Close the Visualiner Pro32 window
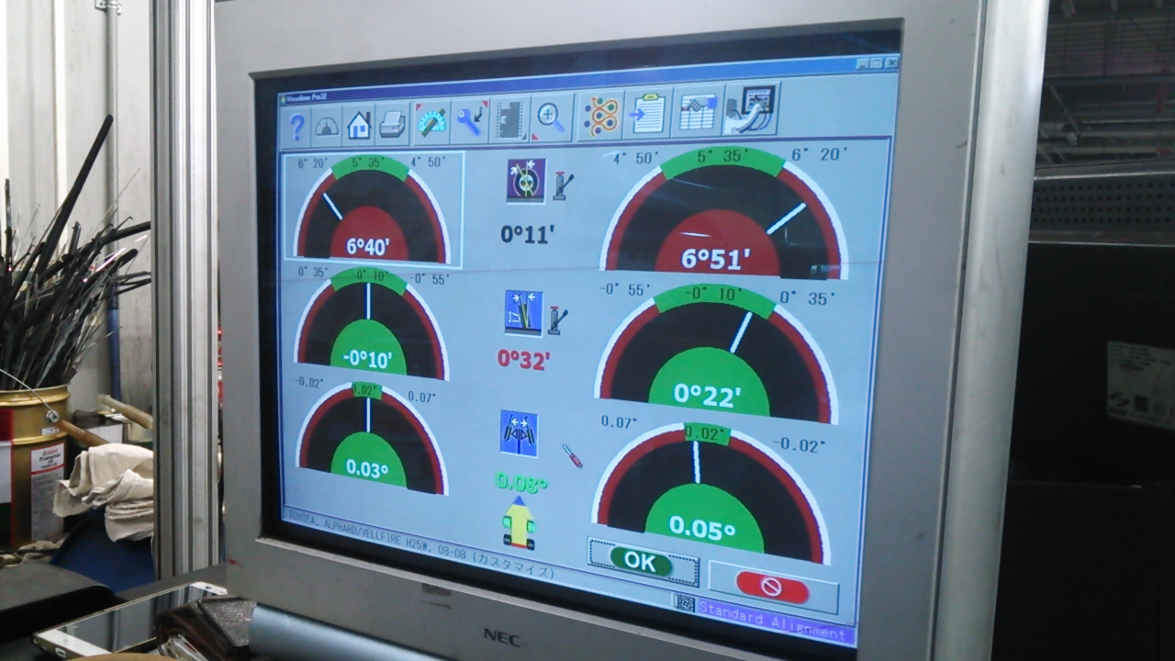1175x661 pixels. click(x=891, y=62)
